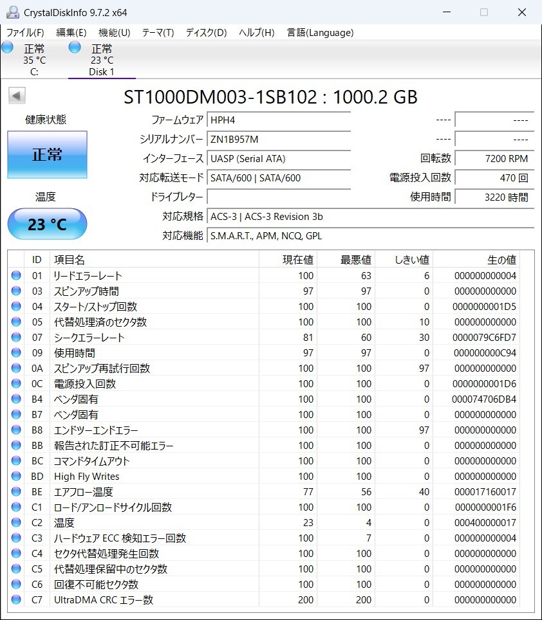
Task: Click the 正常 health status button
Action: pyautogui.click(x=47, y=154)
